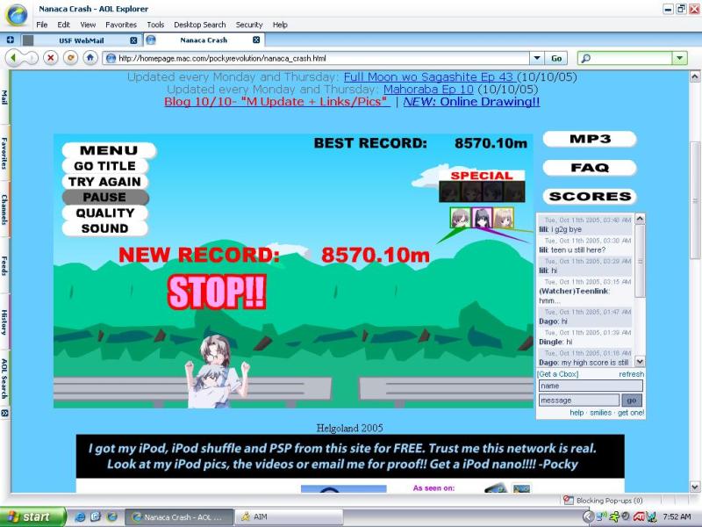Open the Desktop Search menu
The height and width of the screenshot is (527, 702).
[x=200, y=25]
